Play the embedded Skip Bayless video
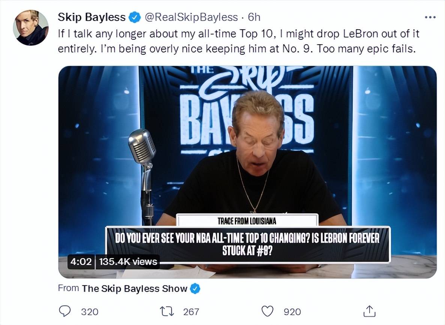This screenshot has width=445, height=325. coord(248,172)
